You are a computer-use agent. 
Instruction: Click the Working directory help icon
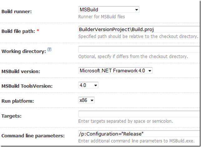coord(49,49)
